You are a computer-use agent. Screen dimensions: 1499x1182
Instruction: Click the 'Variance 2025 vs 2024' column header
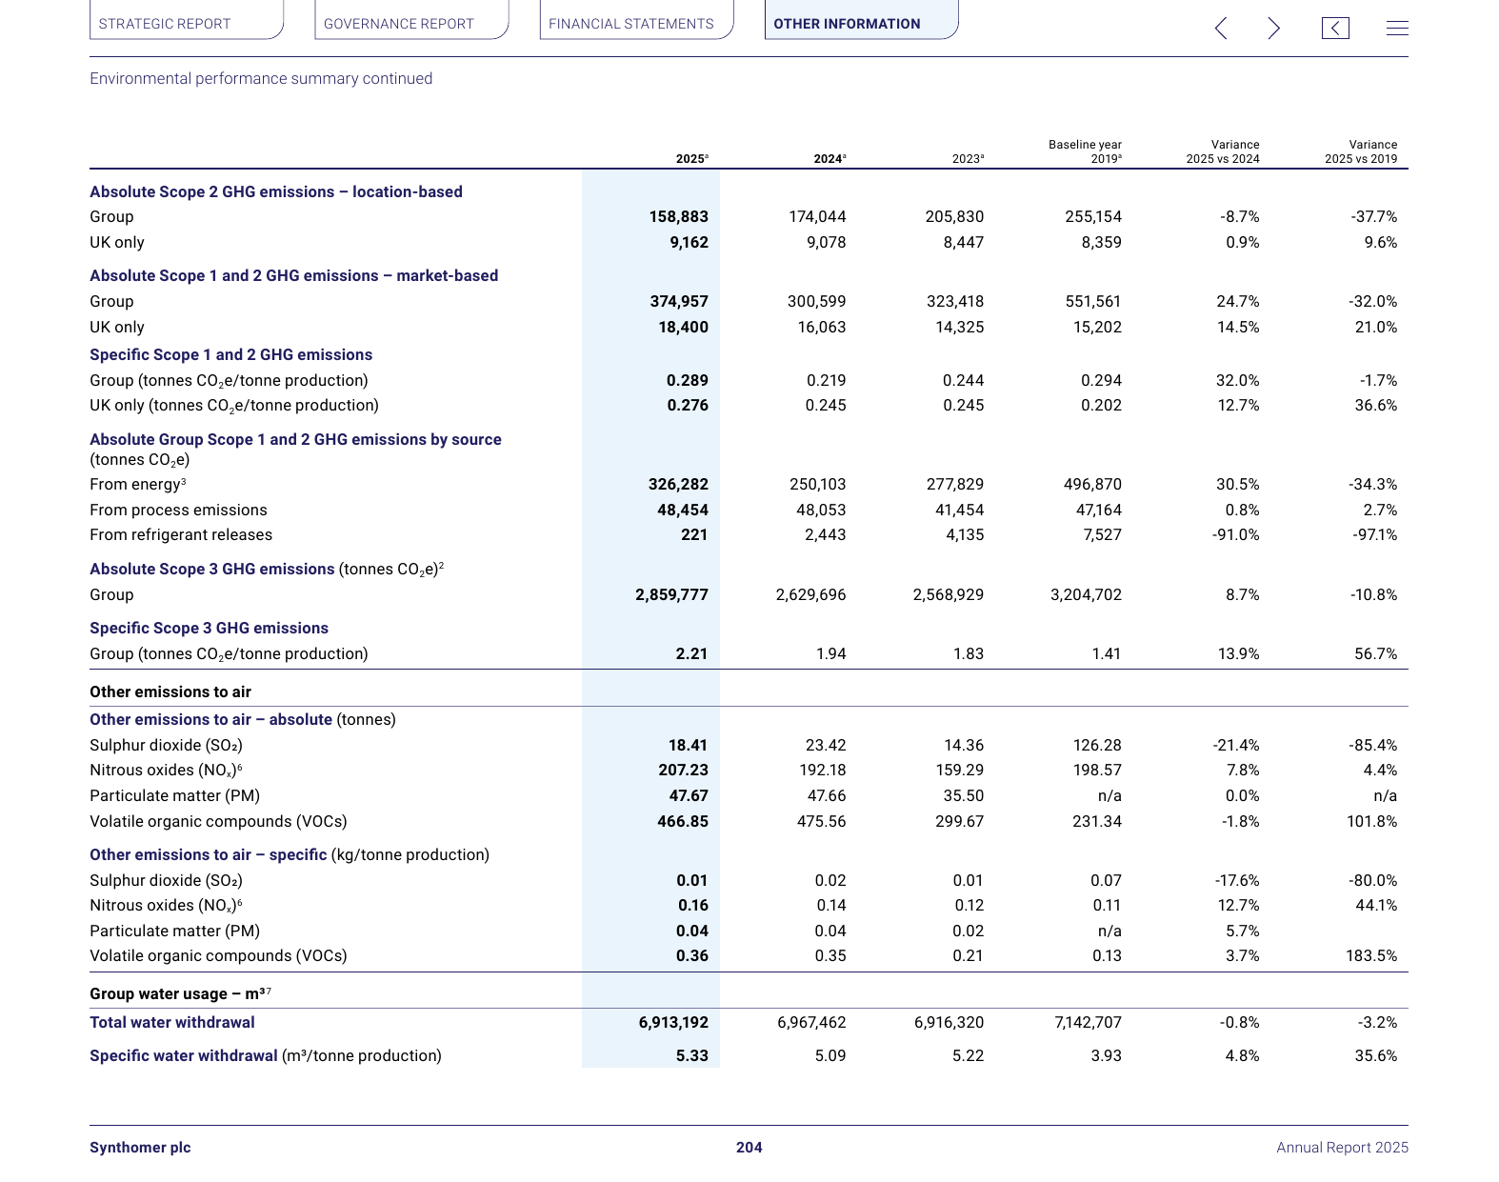pyautogui.click(x=1223, y=151)
